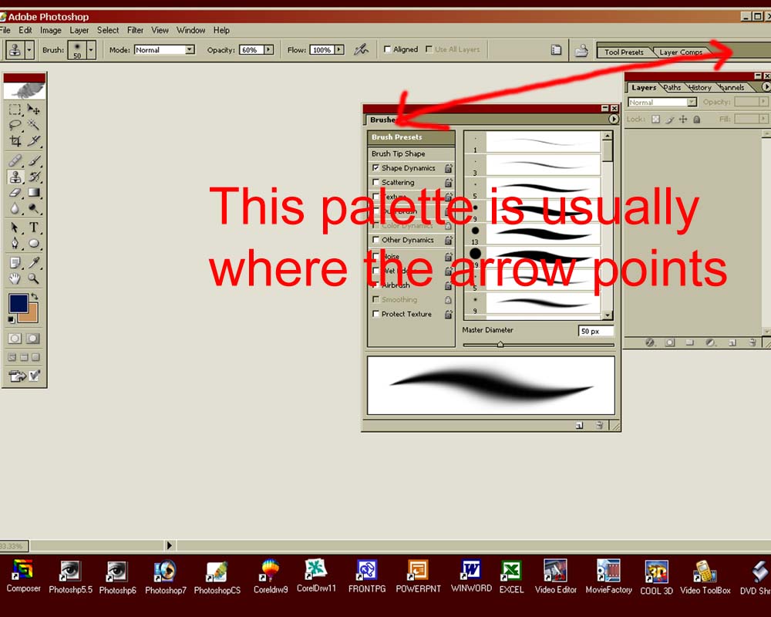Enable the Scattering checkbox
The width and height of the screenshot is (771, 617).
click(x=376, y=183)
